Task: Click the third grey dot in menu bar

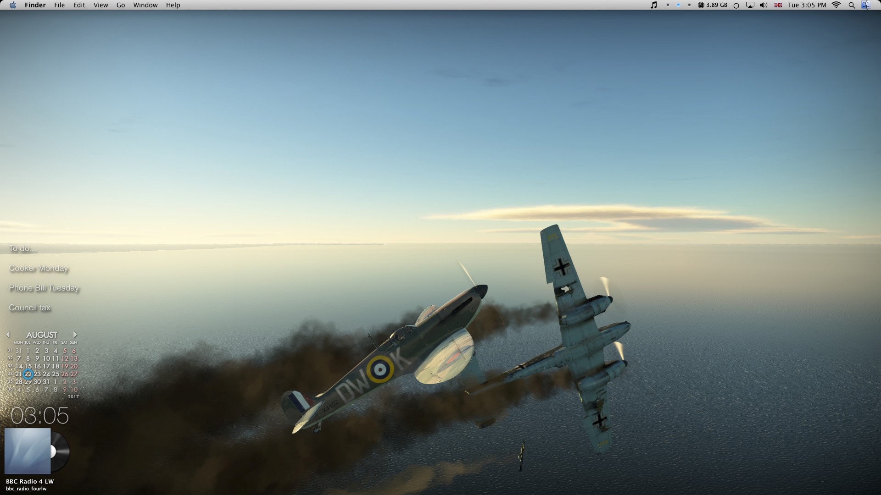Action: [689, 5]
